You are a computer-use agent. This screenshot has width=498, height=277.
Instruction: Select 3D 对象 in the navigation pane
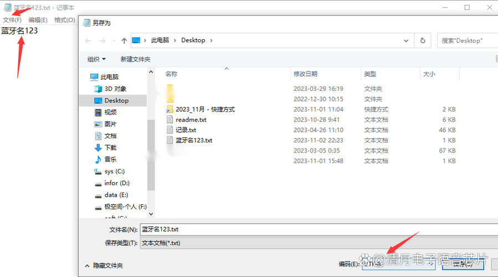[115, 89]
